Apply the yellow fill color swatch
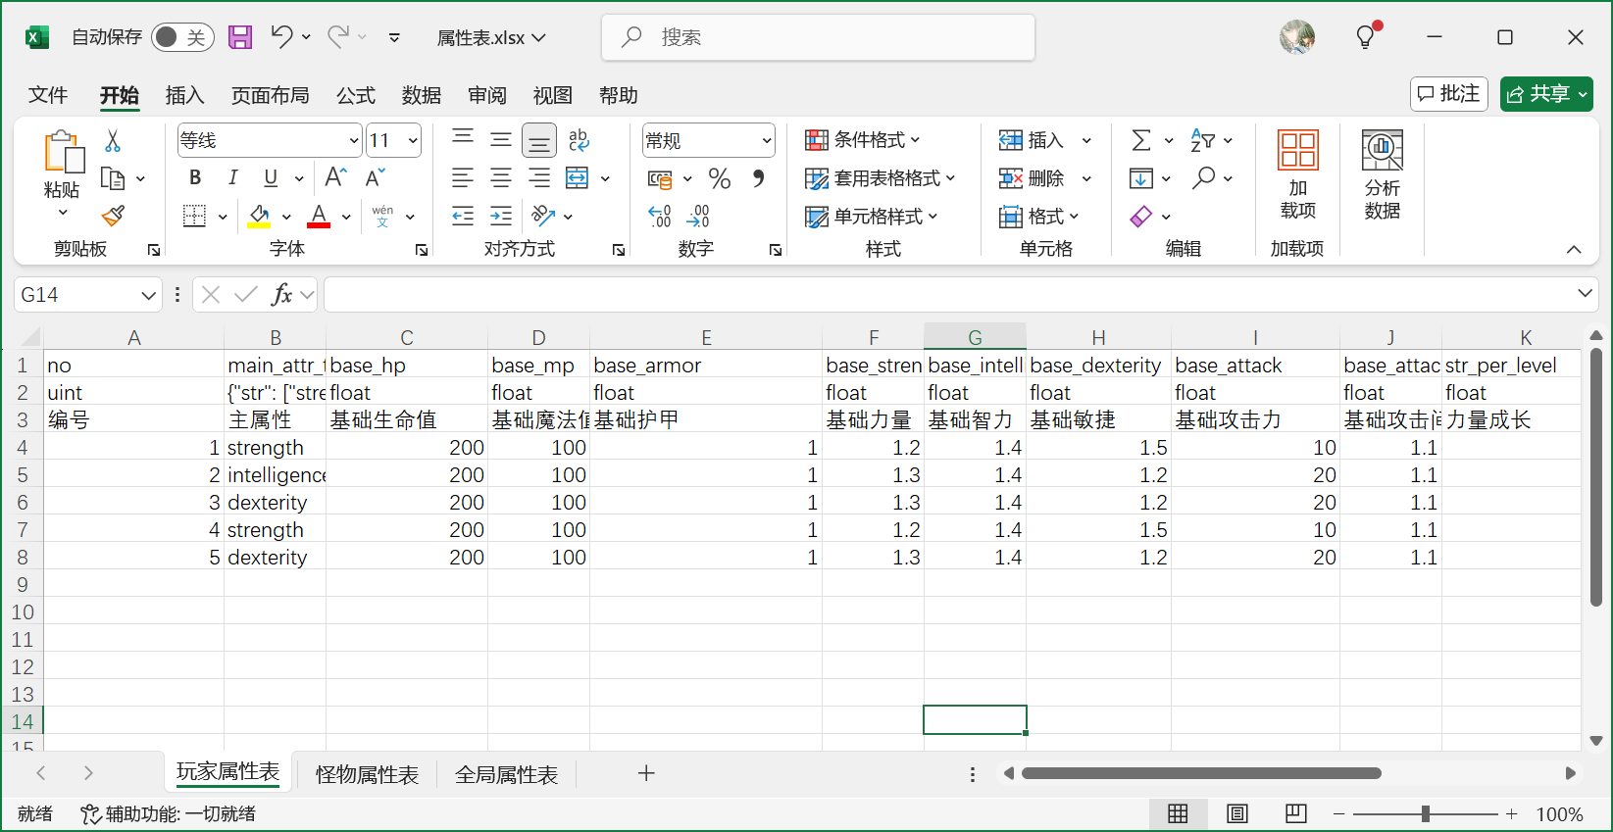This screenshot has height=832, width=1613. 259,216
